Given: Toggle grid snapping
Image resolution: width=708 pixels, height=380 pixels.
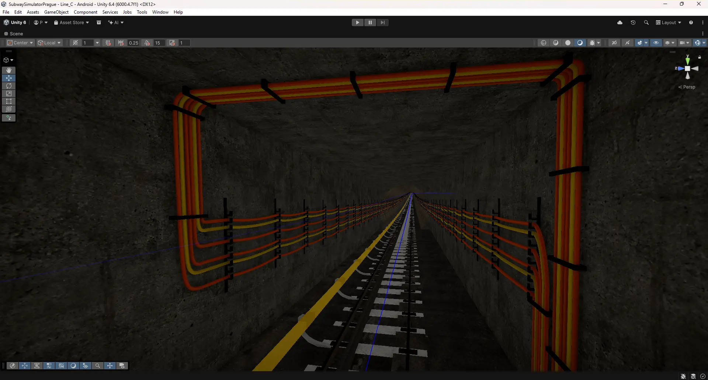Looking at the screenshot, I should 108,43.
